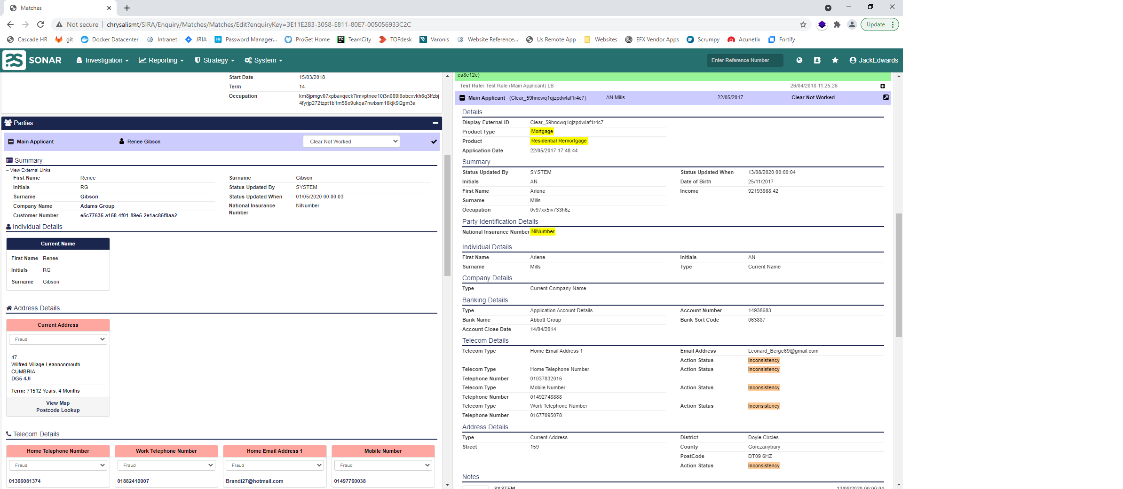Click the globe icon in the SONAR navbar
Viewport: 1123px width, 489px height.
click(799, 60)
